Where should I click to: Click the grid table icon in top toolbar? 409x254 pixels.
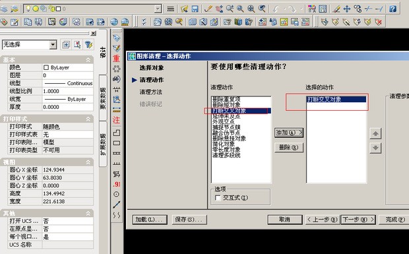click(323, 9)
